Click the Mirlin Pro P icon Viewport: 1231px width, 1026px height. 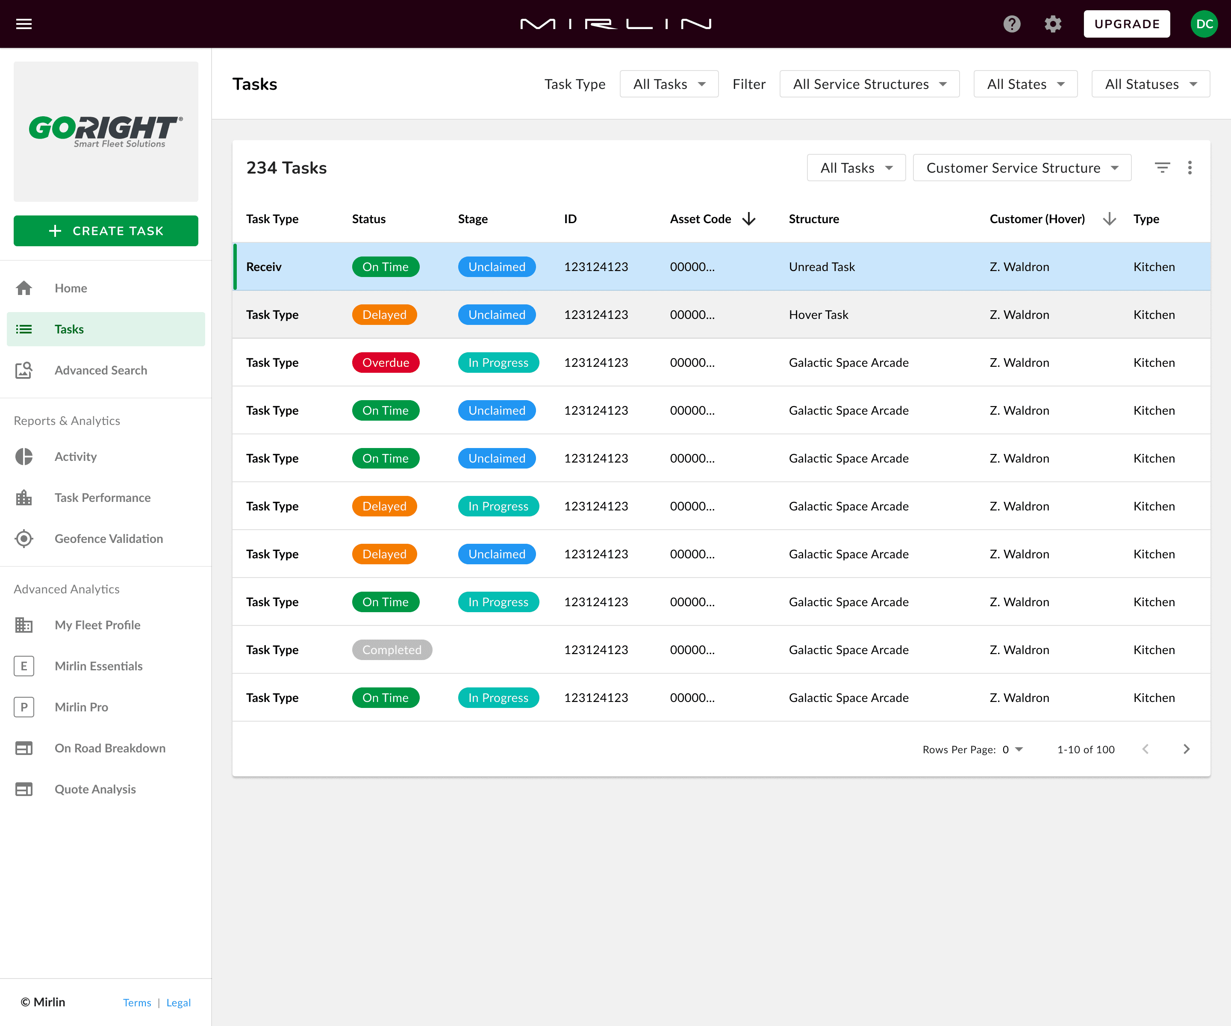(24, 707)
